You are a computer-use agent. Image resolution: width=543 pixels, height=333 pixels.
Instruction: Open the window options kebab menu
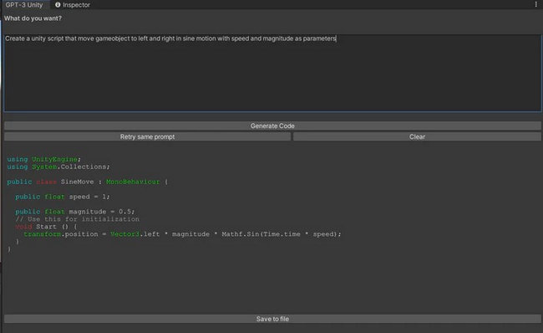coord(536,4)
